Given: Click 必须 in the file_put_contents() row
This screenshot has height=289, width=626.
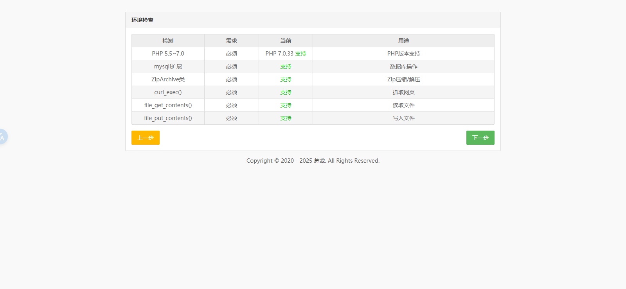Looking at the screenshot, I should (x=232, y=118).
